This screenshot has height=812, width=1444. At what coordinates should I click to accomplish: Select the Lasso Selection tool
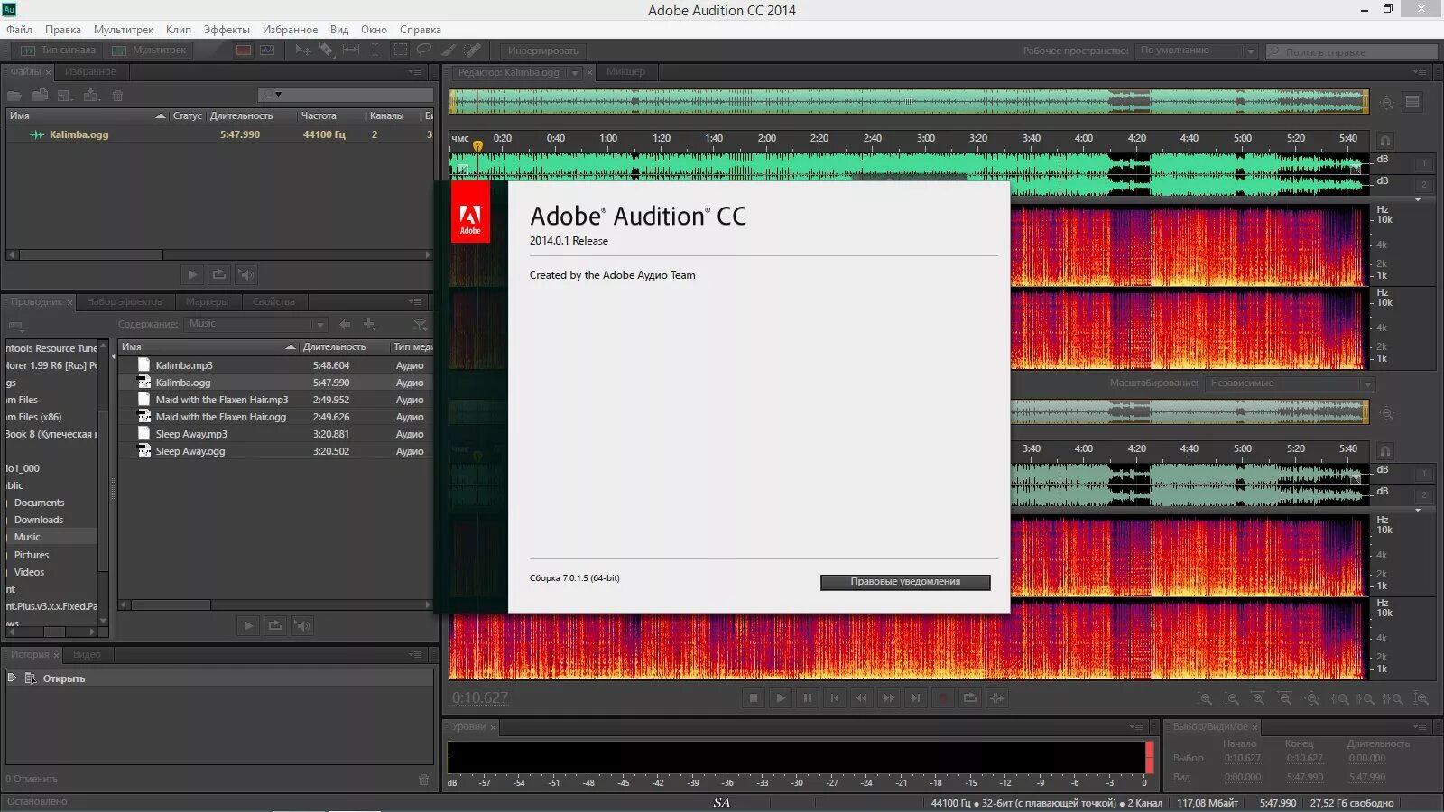click(x=423, y=51)
